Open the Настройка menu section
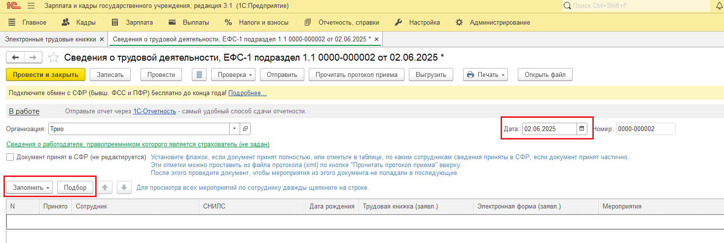724x243 pixels. point(417,22)
